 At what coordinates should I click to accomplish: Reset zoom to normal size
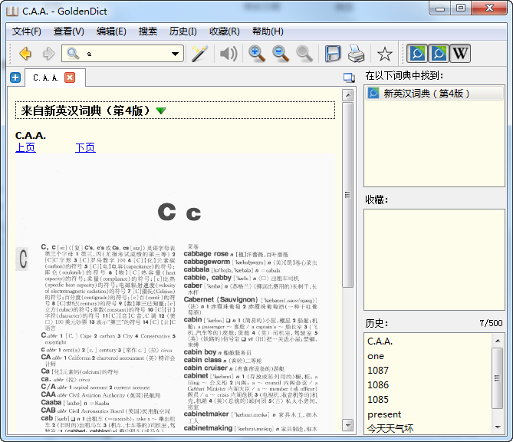(304, 54)
